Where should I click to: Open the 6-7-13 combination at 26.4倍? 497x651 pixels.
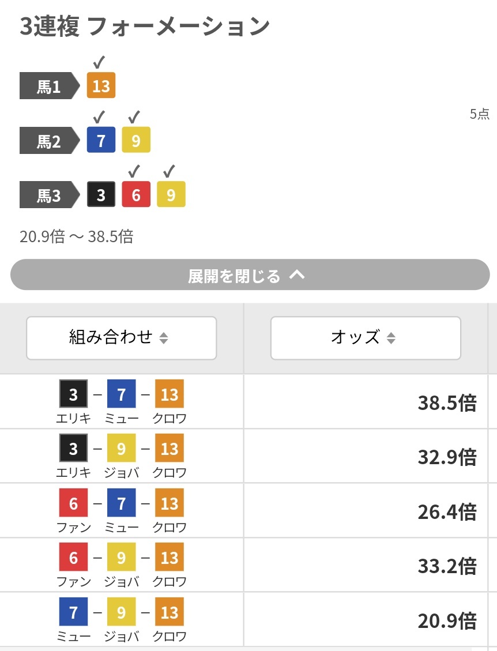244,510
